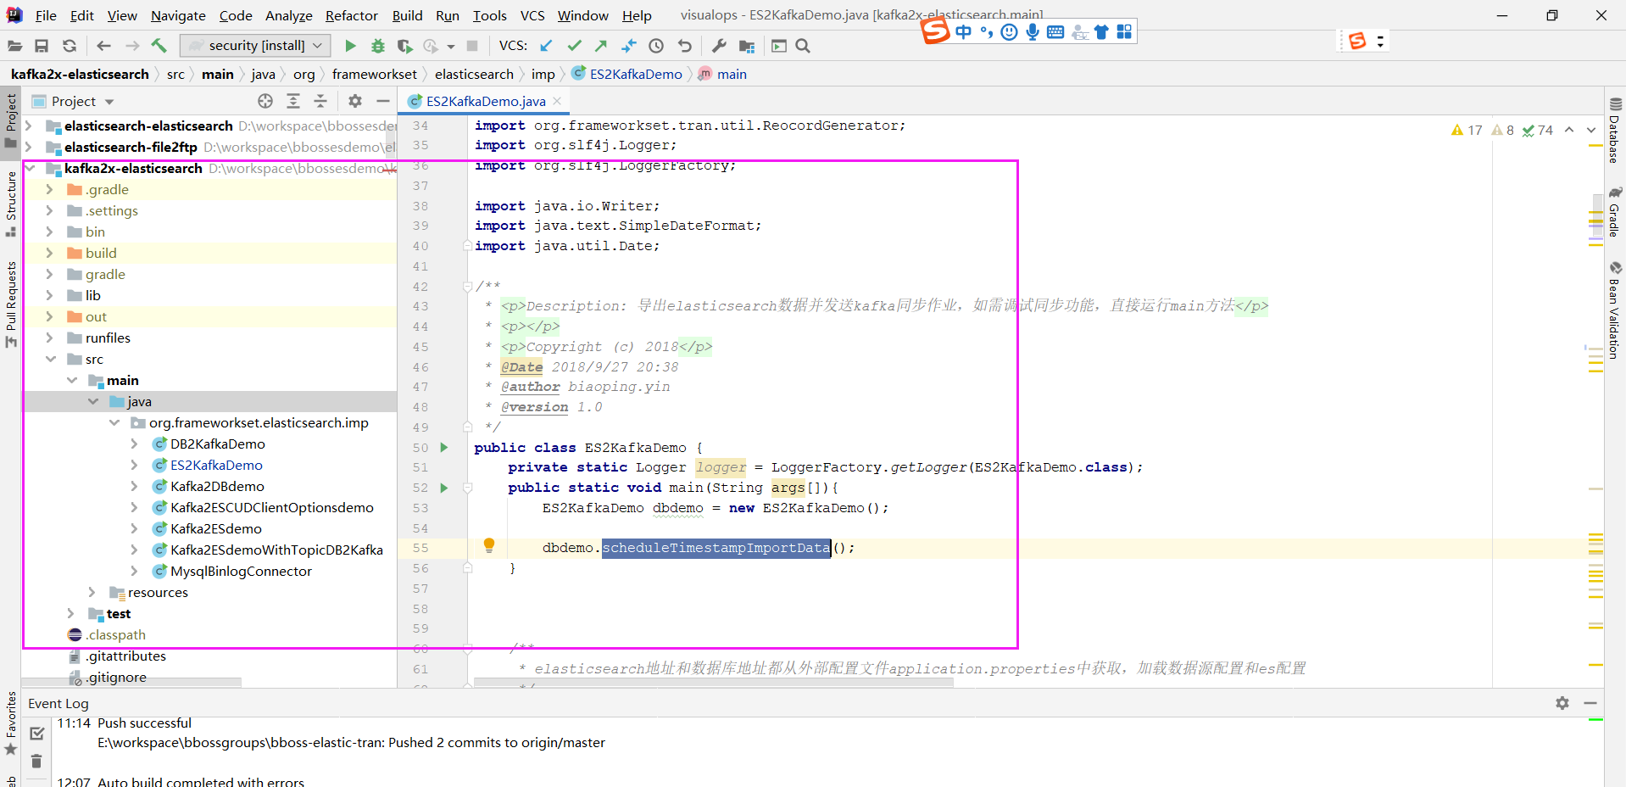Image resolution: width=1626 pixels, height=787 pixels.
Task: Open the Refactor menu
Action: point(351,16)
